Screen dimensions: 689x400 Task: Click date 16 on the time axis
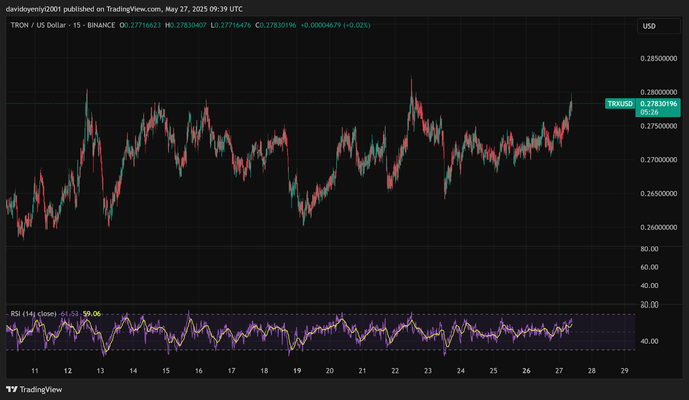(199, 371)
